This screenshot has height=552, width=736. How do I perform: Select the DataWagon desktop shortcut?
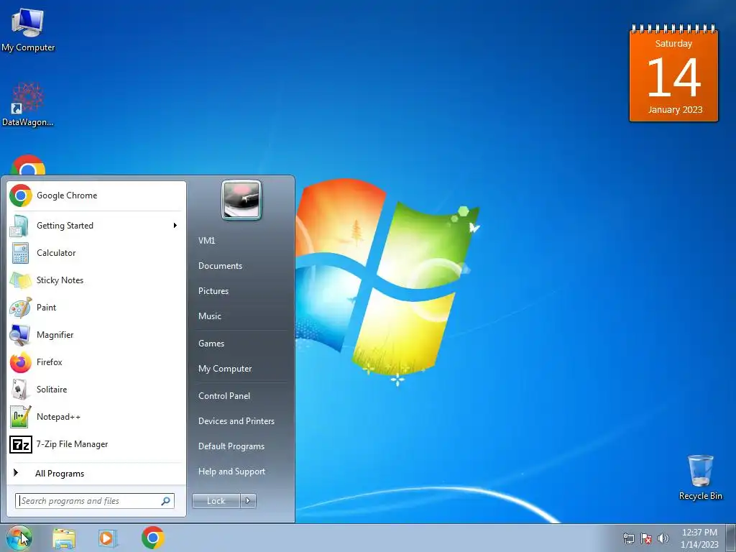(x=28, y=104)
